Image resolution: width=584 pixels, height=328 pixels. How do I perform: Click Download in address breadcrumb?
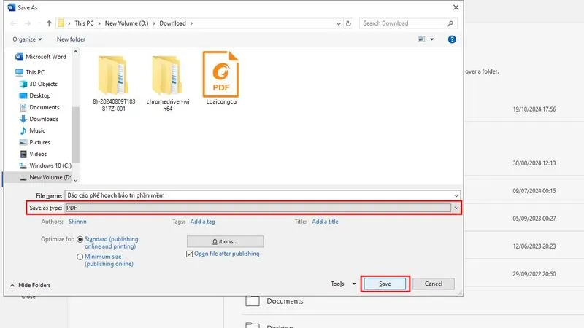point(172,23)
